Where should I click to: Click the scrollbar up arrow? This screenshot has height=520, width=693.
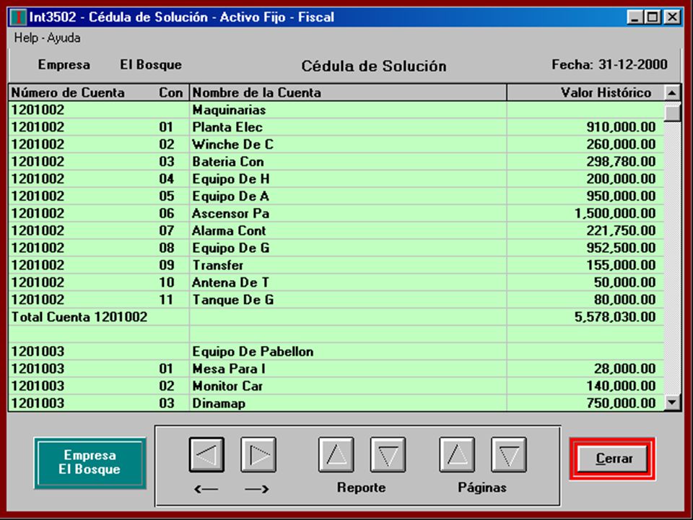(672, 93)
